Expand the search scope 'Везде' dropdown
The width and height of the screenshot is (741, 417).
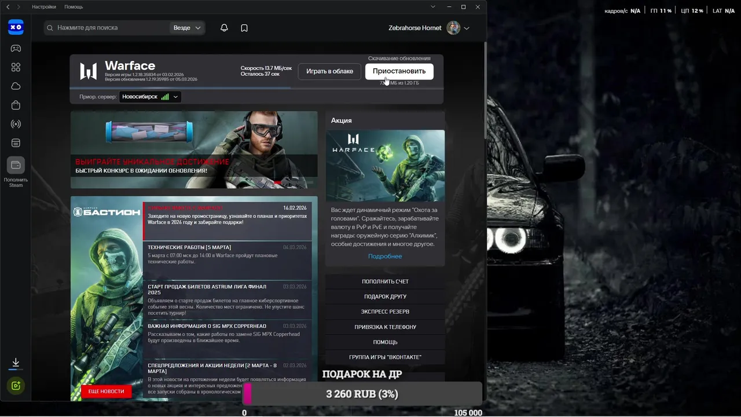click(x=188, y=28)
